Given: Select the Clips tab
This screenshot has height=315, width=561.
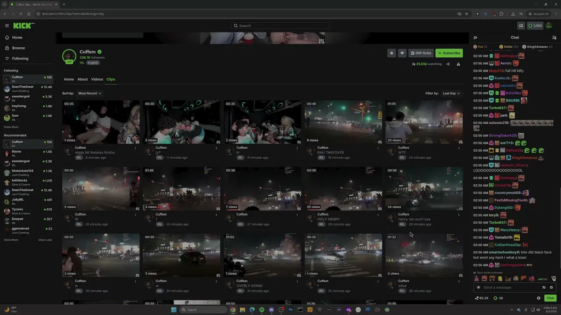Looking at the screenshot, I should [x=111, y=79].
